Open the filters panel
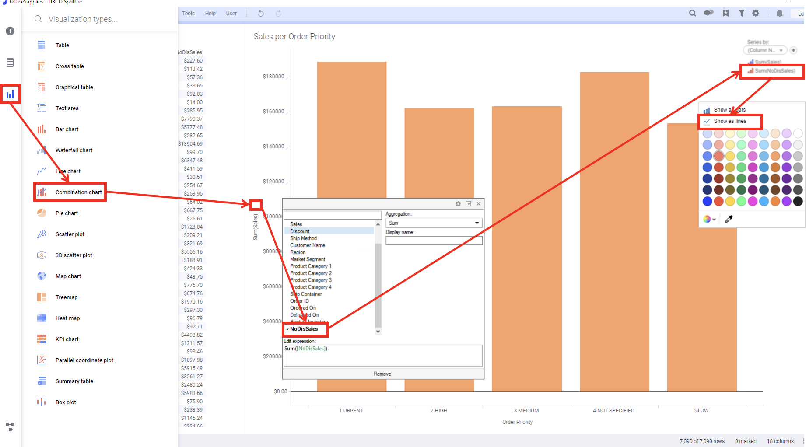The width and height of the screenshot is (806, 447). coord(742,13)
